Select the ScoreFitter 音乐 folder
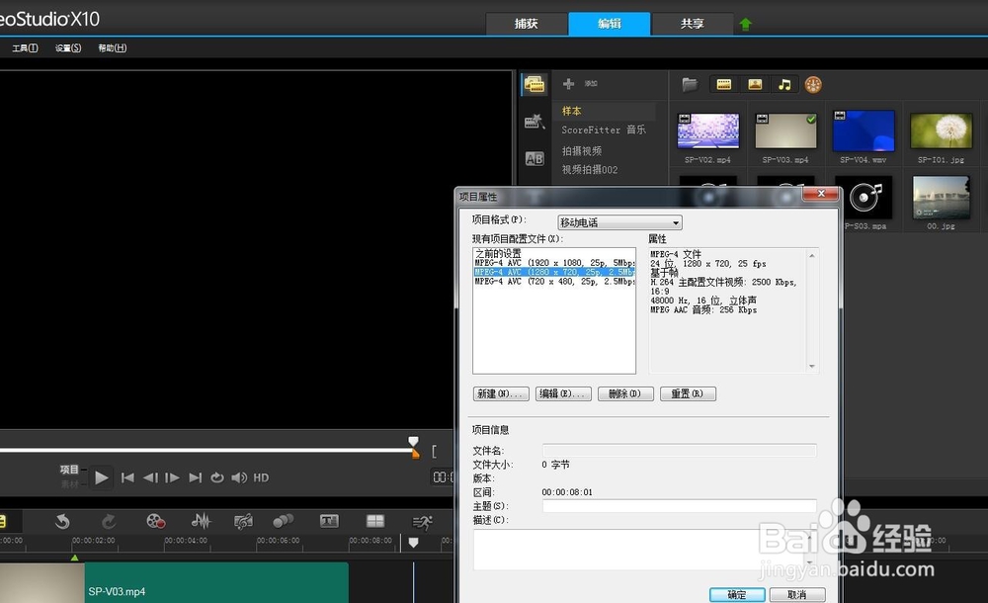988x603 pixels. point(604,129)
